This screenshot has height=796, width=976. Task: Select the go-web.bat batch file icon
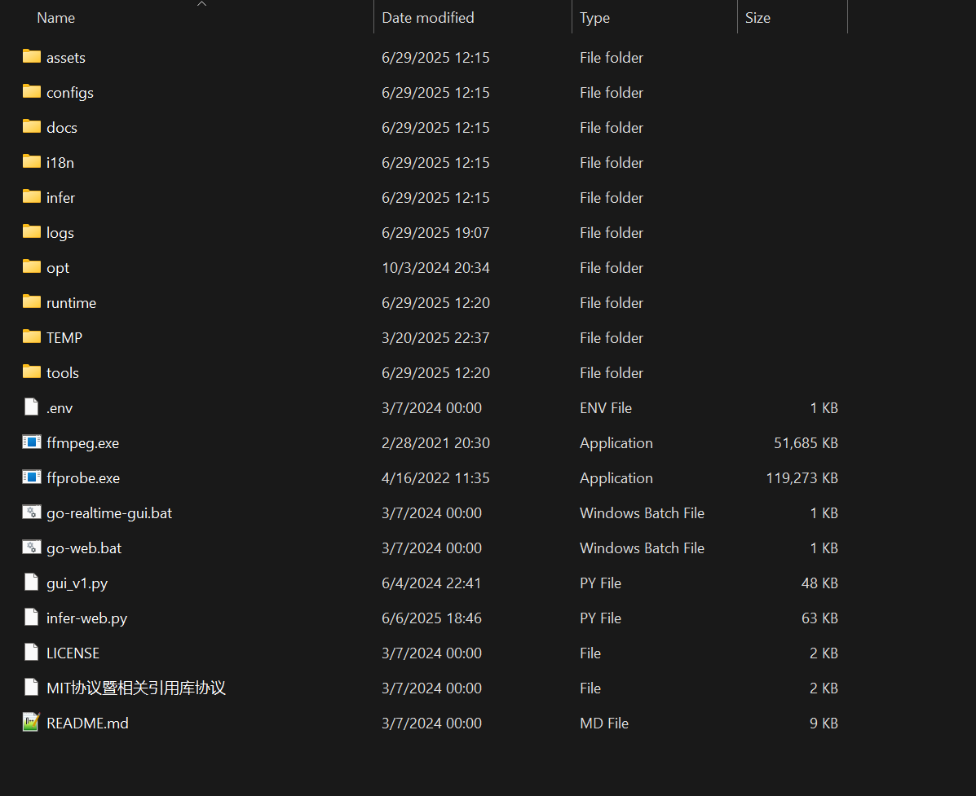point(32,548)
